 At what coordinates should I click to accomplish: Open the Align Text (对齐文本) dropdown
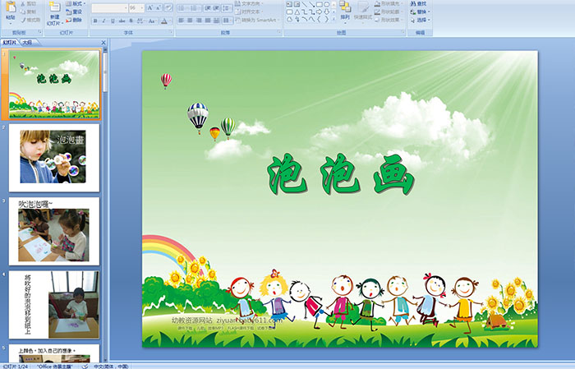(250, 12)
